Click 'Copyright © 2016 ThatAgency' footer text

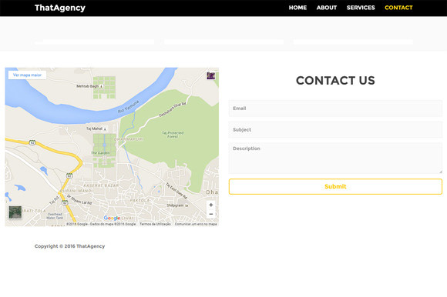coord(69,246)
